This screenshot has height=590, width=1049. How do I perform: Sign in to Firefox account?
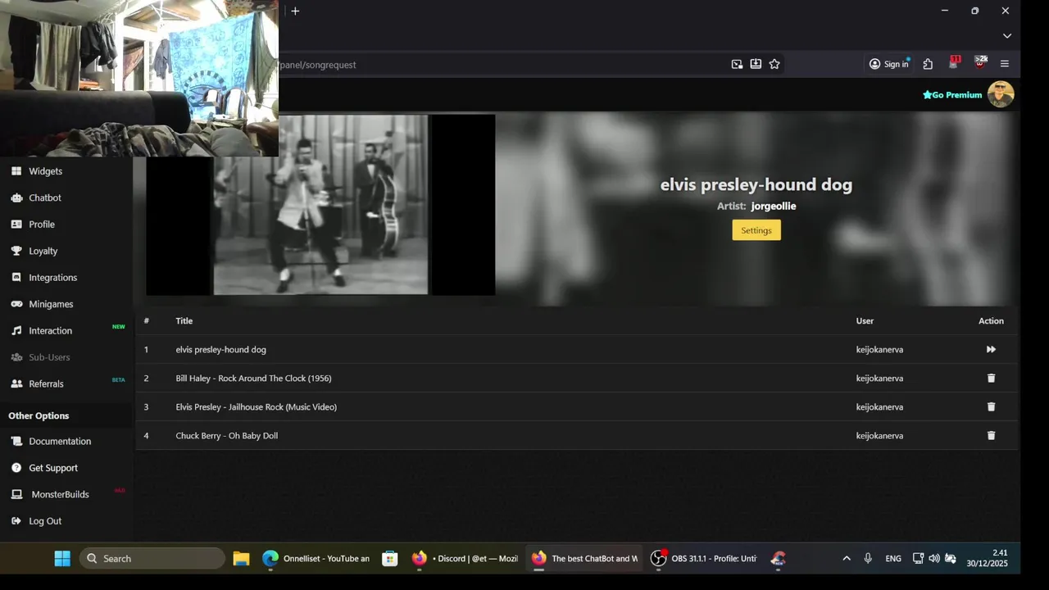[x=889, y=64]
